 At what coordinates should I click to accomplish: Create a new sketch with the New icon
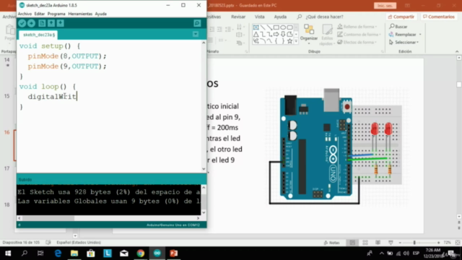42,23
